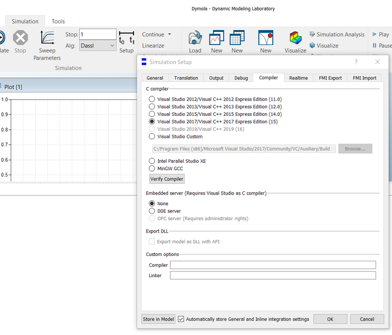The width and height of the screenshot is (392, 335).
Task: Click the Store in Model button
Action: click(158, 319)
